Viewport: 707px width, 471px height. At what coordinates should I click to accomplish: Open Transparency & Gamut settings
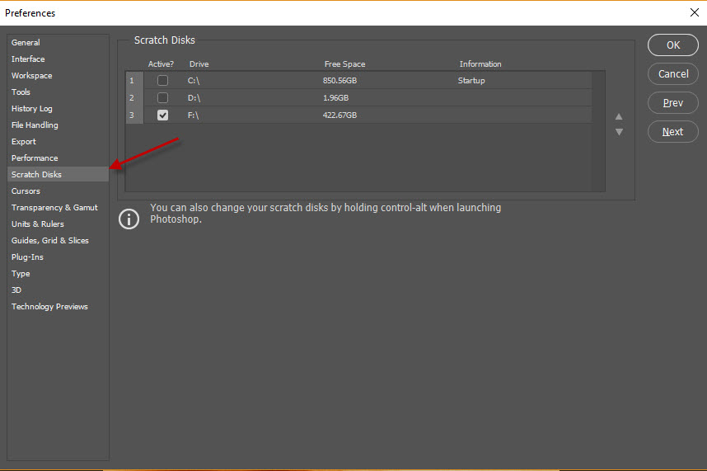54,208
